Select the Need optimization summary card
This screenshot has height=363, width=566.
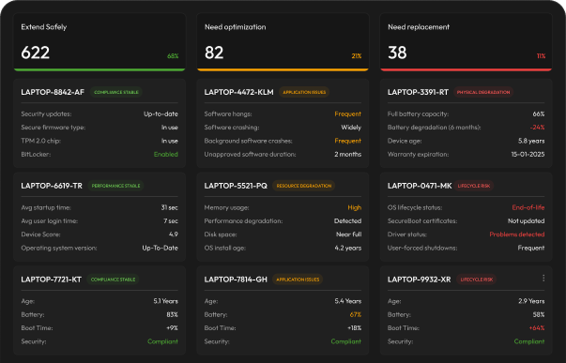point(283,42)
